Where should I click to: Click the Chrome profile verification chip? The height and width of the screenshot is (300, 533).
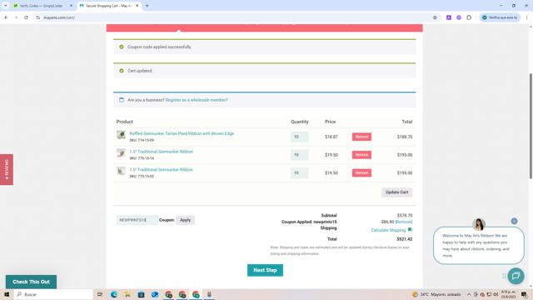pyautogui.click(x=500, y=17)
